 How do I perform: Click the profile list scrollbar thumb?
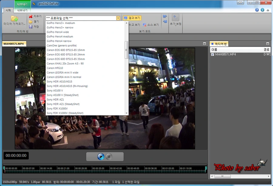point(126,50)
